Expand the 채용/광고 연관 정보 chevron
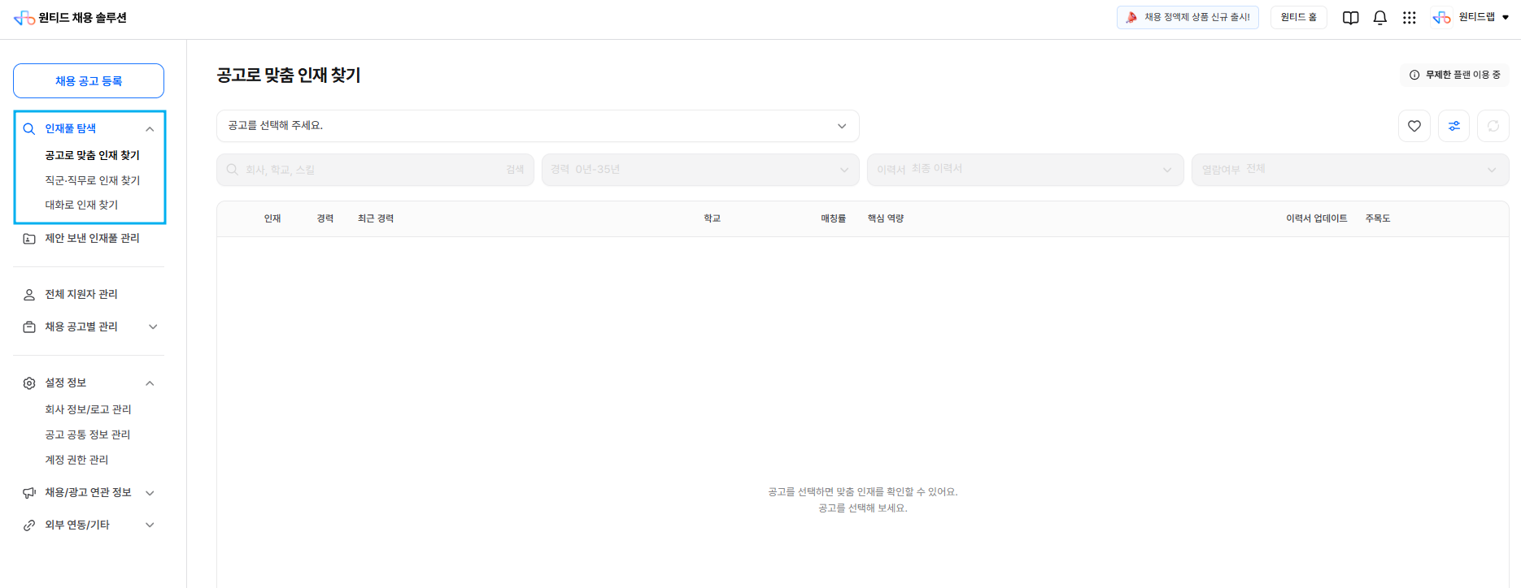1521x588 pixels. coord(150,493)
